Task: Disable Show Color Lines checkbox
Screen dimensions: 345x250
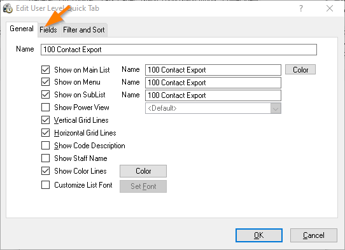Action: click(46, 171)
